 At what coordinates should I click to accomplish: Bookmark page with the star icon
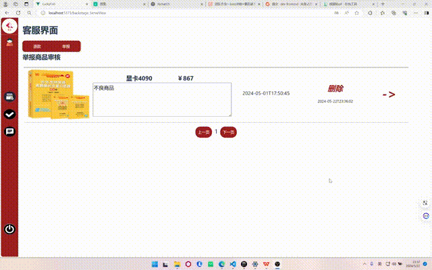point(357,13)
